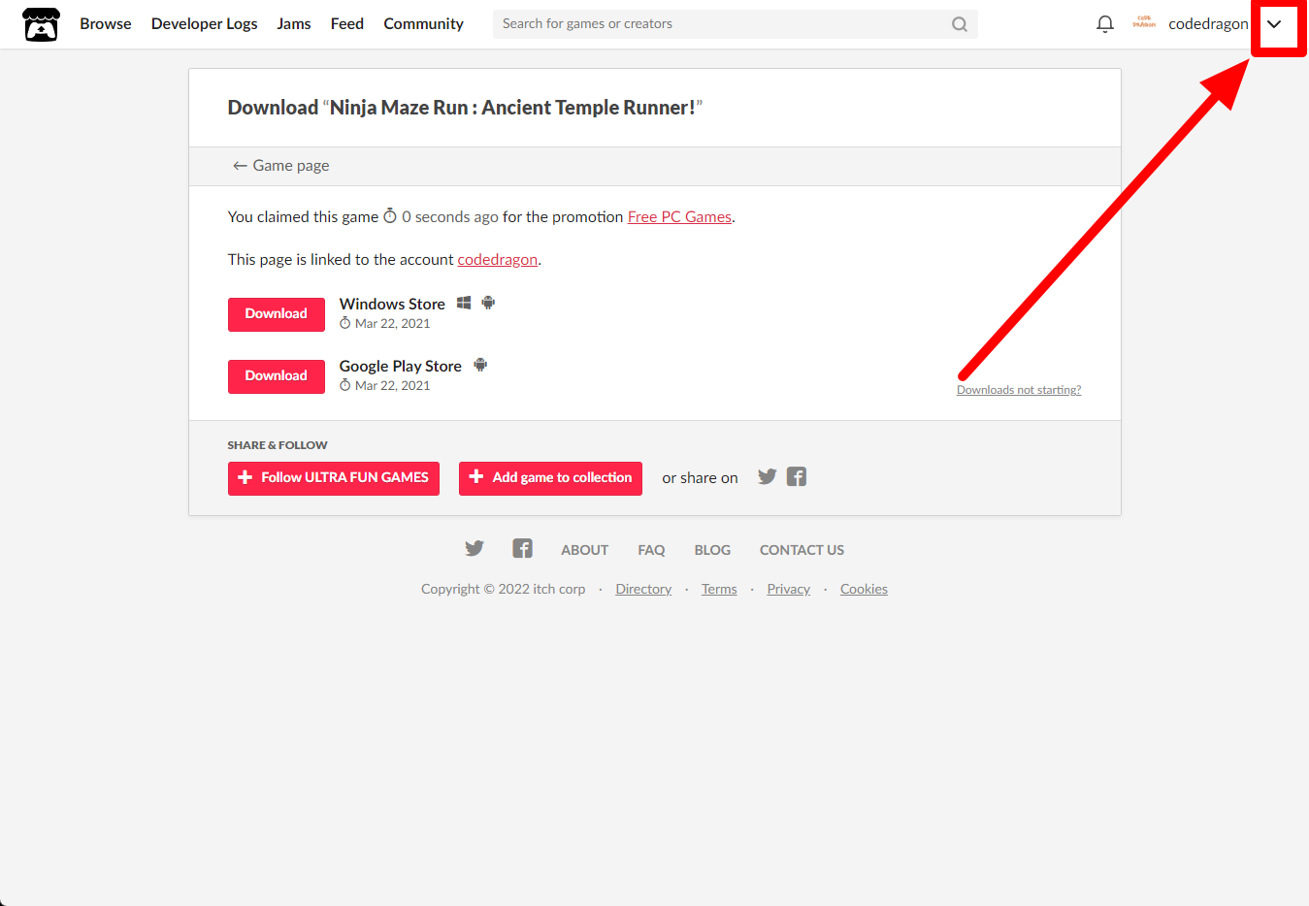Click 'Downloads not starting?' link
Viewport: 1309px width, 906px height.
coord(1019,390)
